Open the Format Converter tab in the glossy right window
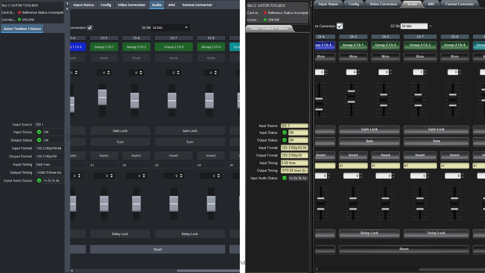This screenshot has width=485, height=273. (x=459, y=4)
